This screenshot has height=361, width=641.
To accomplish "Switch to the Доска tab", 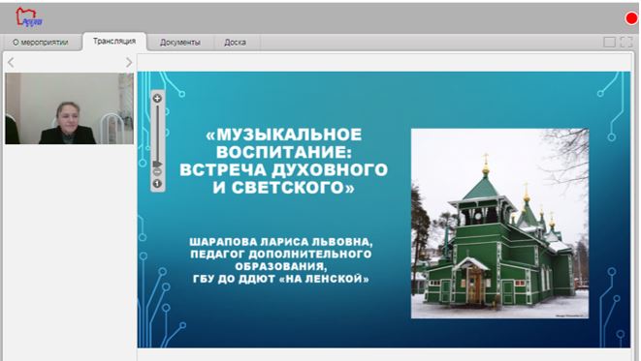I will [235, 43].
